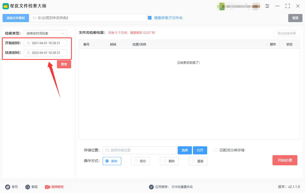Click the 位置/名称 column header
The height and width of the screenshot is (193, 305).
tap(139, 44)
